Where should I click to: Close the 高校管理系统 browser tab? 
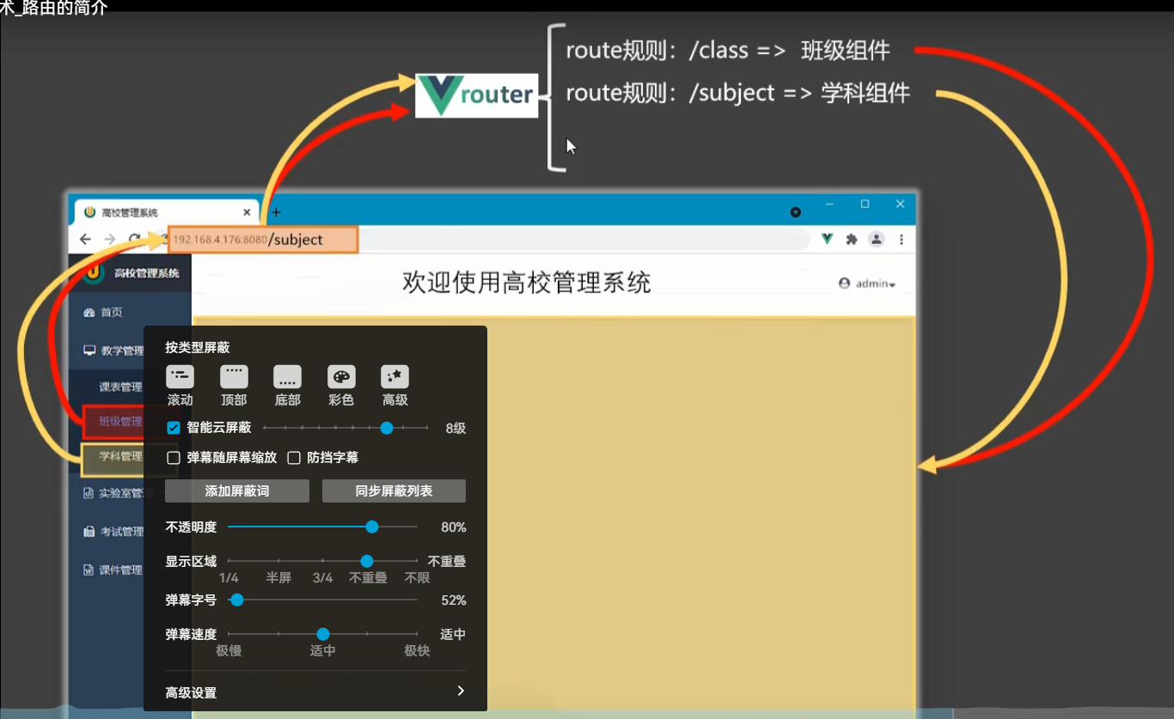pyautogui.click(x=248, y=212)
